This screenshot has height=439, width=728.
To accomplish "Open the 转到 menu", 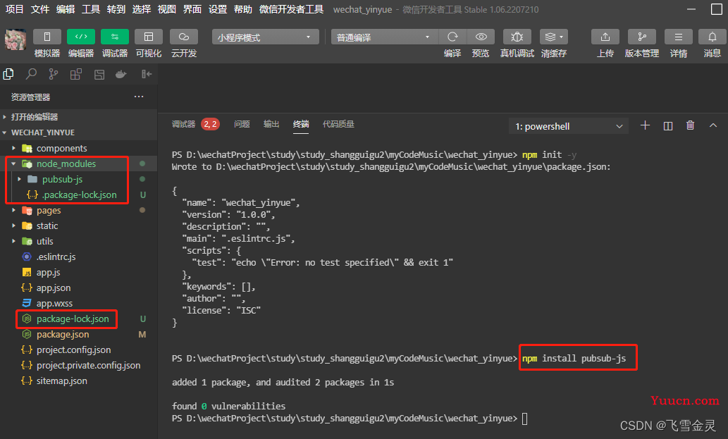I will (116, 9).
